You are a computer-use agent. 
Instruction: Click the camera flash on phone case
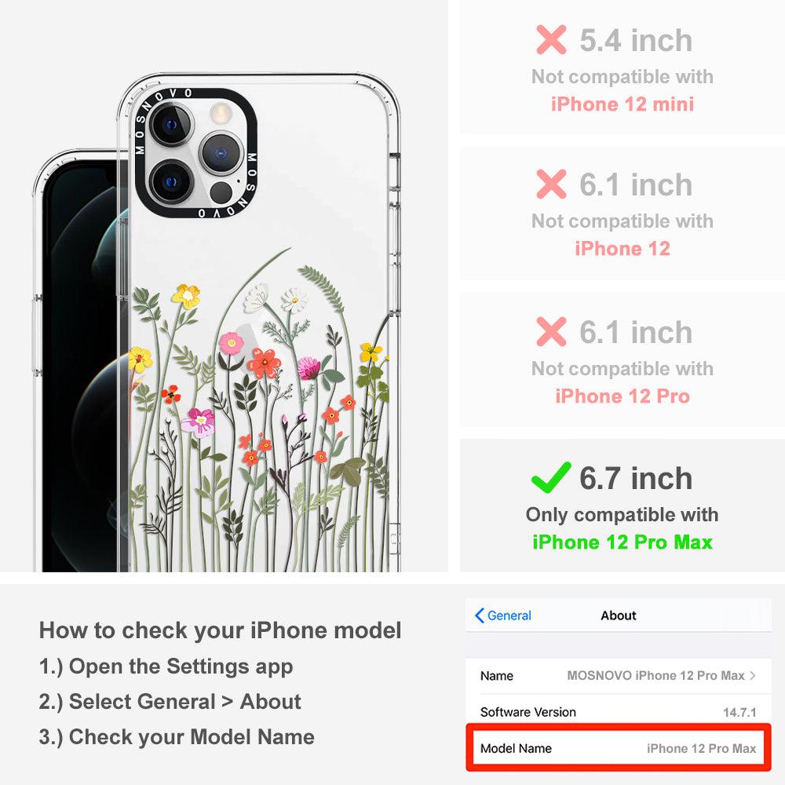(219, 114)
